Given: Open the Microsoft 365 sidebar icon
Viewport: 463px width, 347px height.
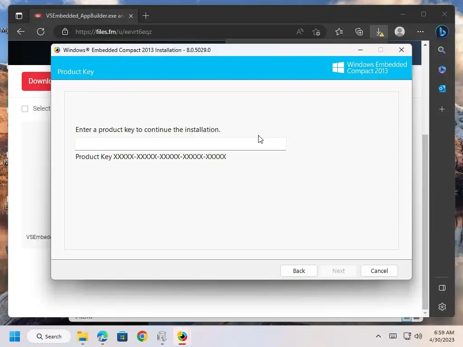Looking at the screenshot, I should (442, 70).
